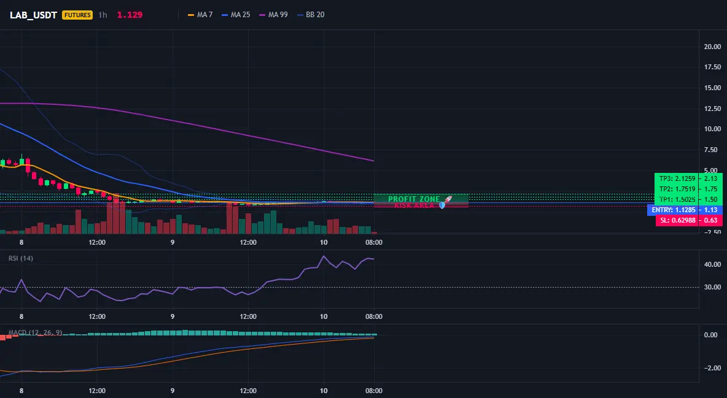Click the PROFIT ZONE box
The image size is (727, 398).
(x=421, y=199)
